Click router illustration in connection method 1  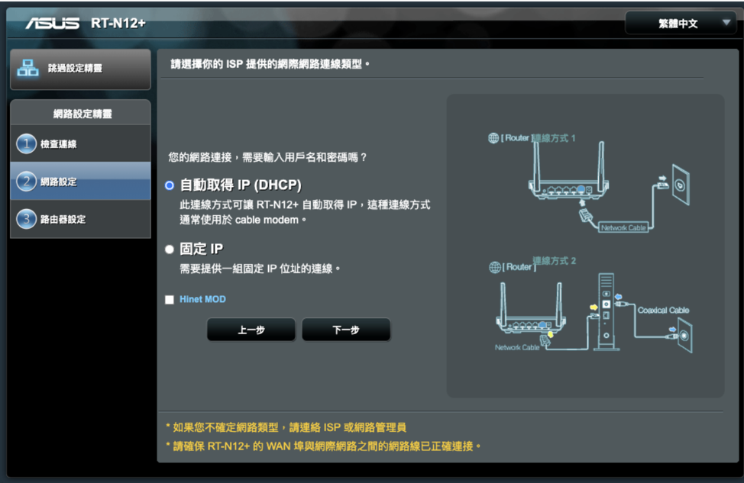[x=568, y=171]
